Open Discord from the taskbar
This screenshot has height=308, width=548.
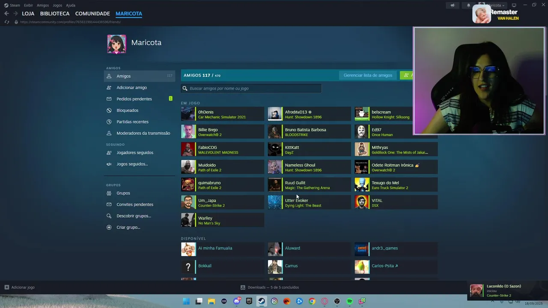[x=237, y=301]
